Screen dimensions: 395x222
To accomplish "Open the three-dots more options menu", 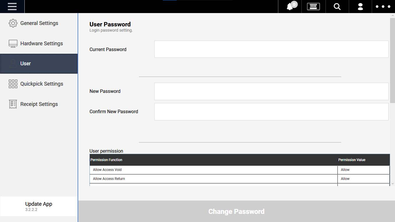I will point(383,6).
